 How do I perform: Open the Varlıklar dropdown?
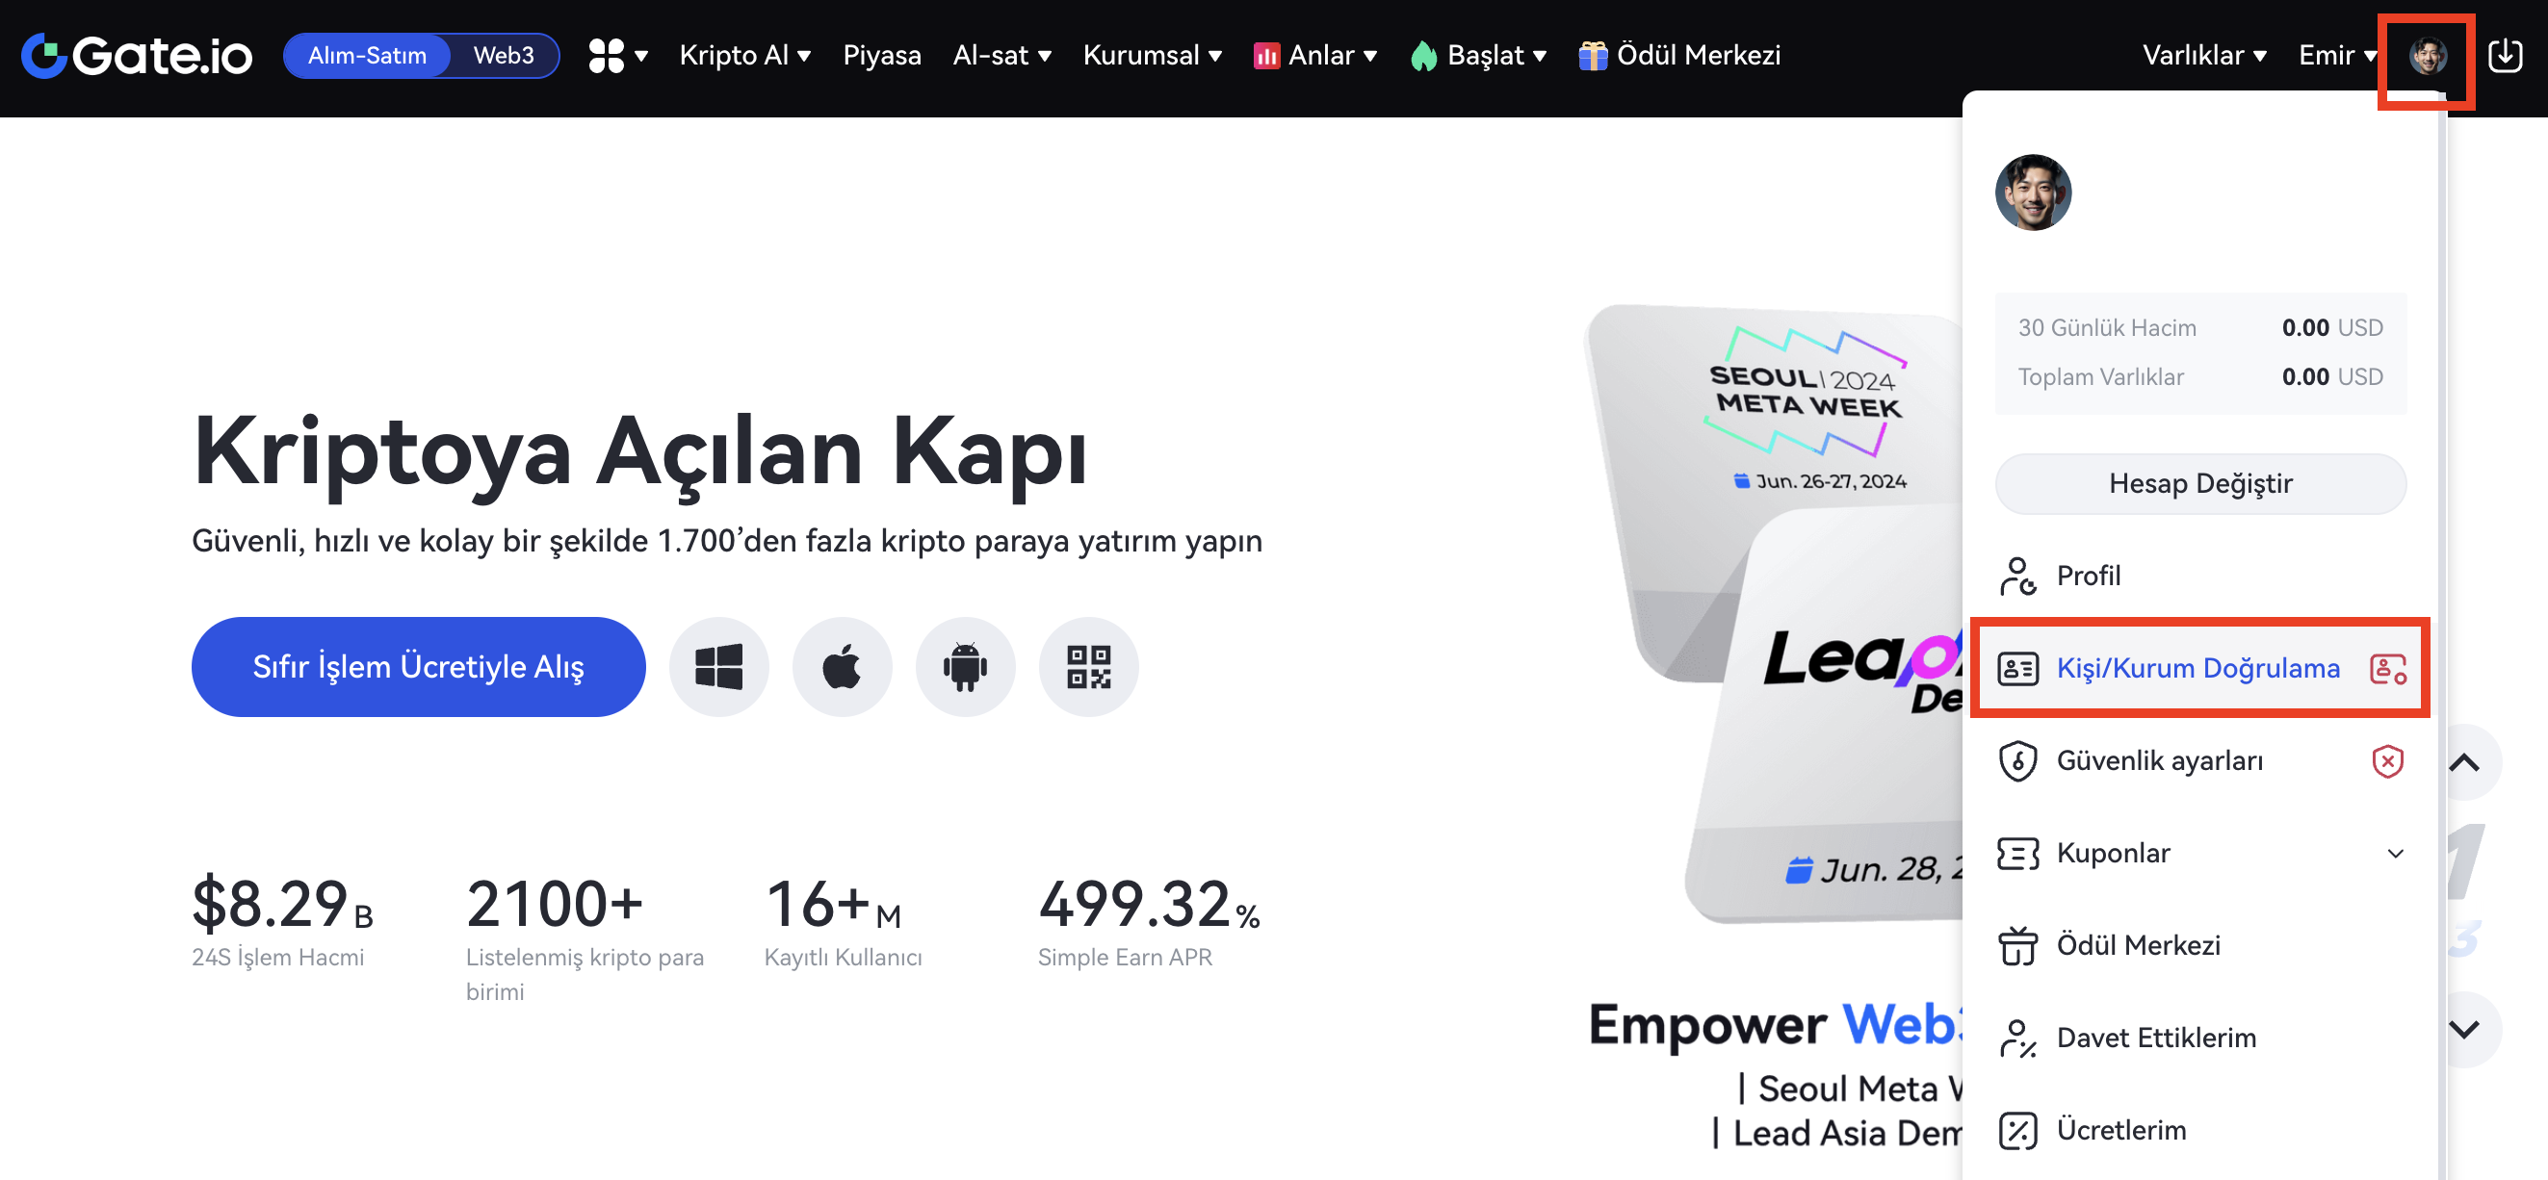2204,56
